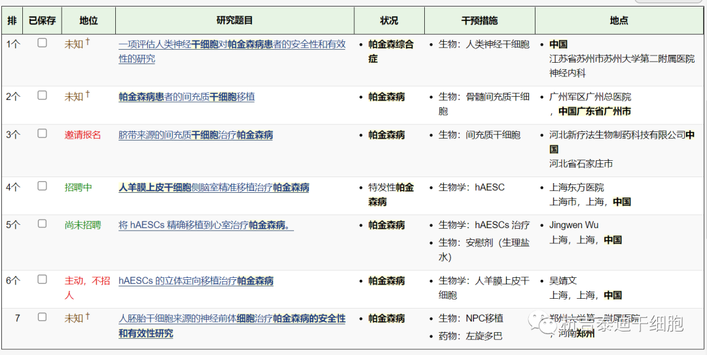Select the 干预措施 column header
The image size is (707, 355).
479,21
